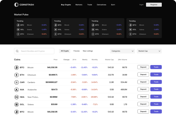
Task: Click Trade in last Bitcoin row
Action: [156, 111]
